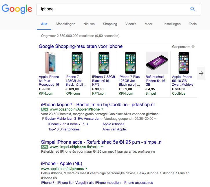Viewport: 210px width, 187px height.
Task: Open the iPhone 6s sitelink under Apple result
Action: [65, 183]
